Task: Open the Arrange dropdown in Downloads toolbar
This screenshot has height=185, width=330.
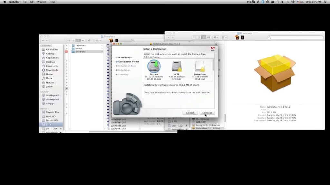Action: (224, 38)
